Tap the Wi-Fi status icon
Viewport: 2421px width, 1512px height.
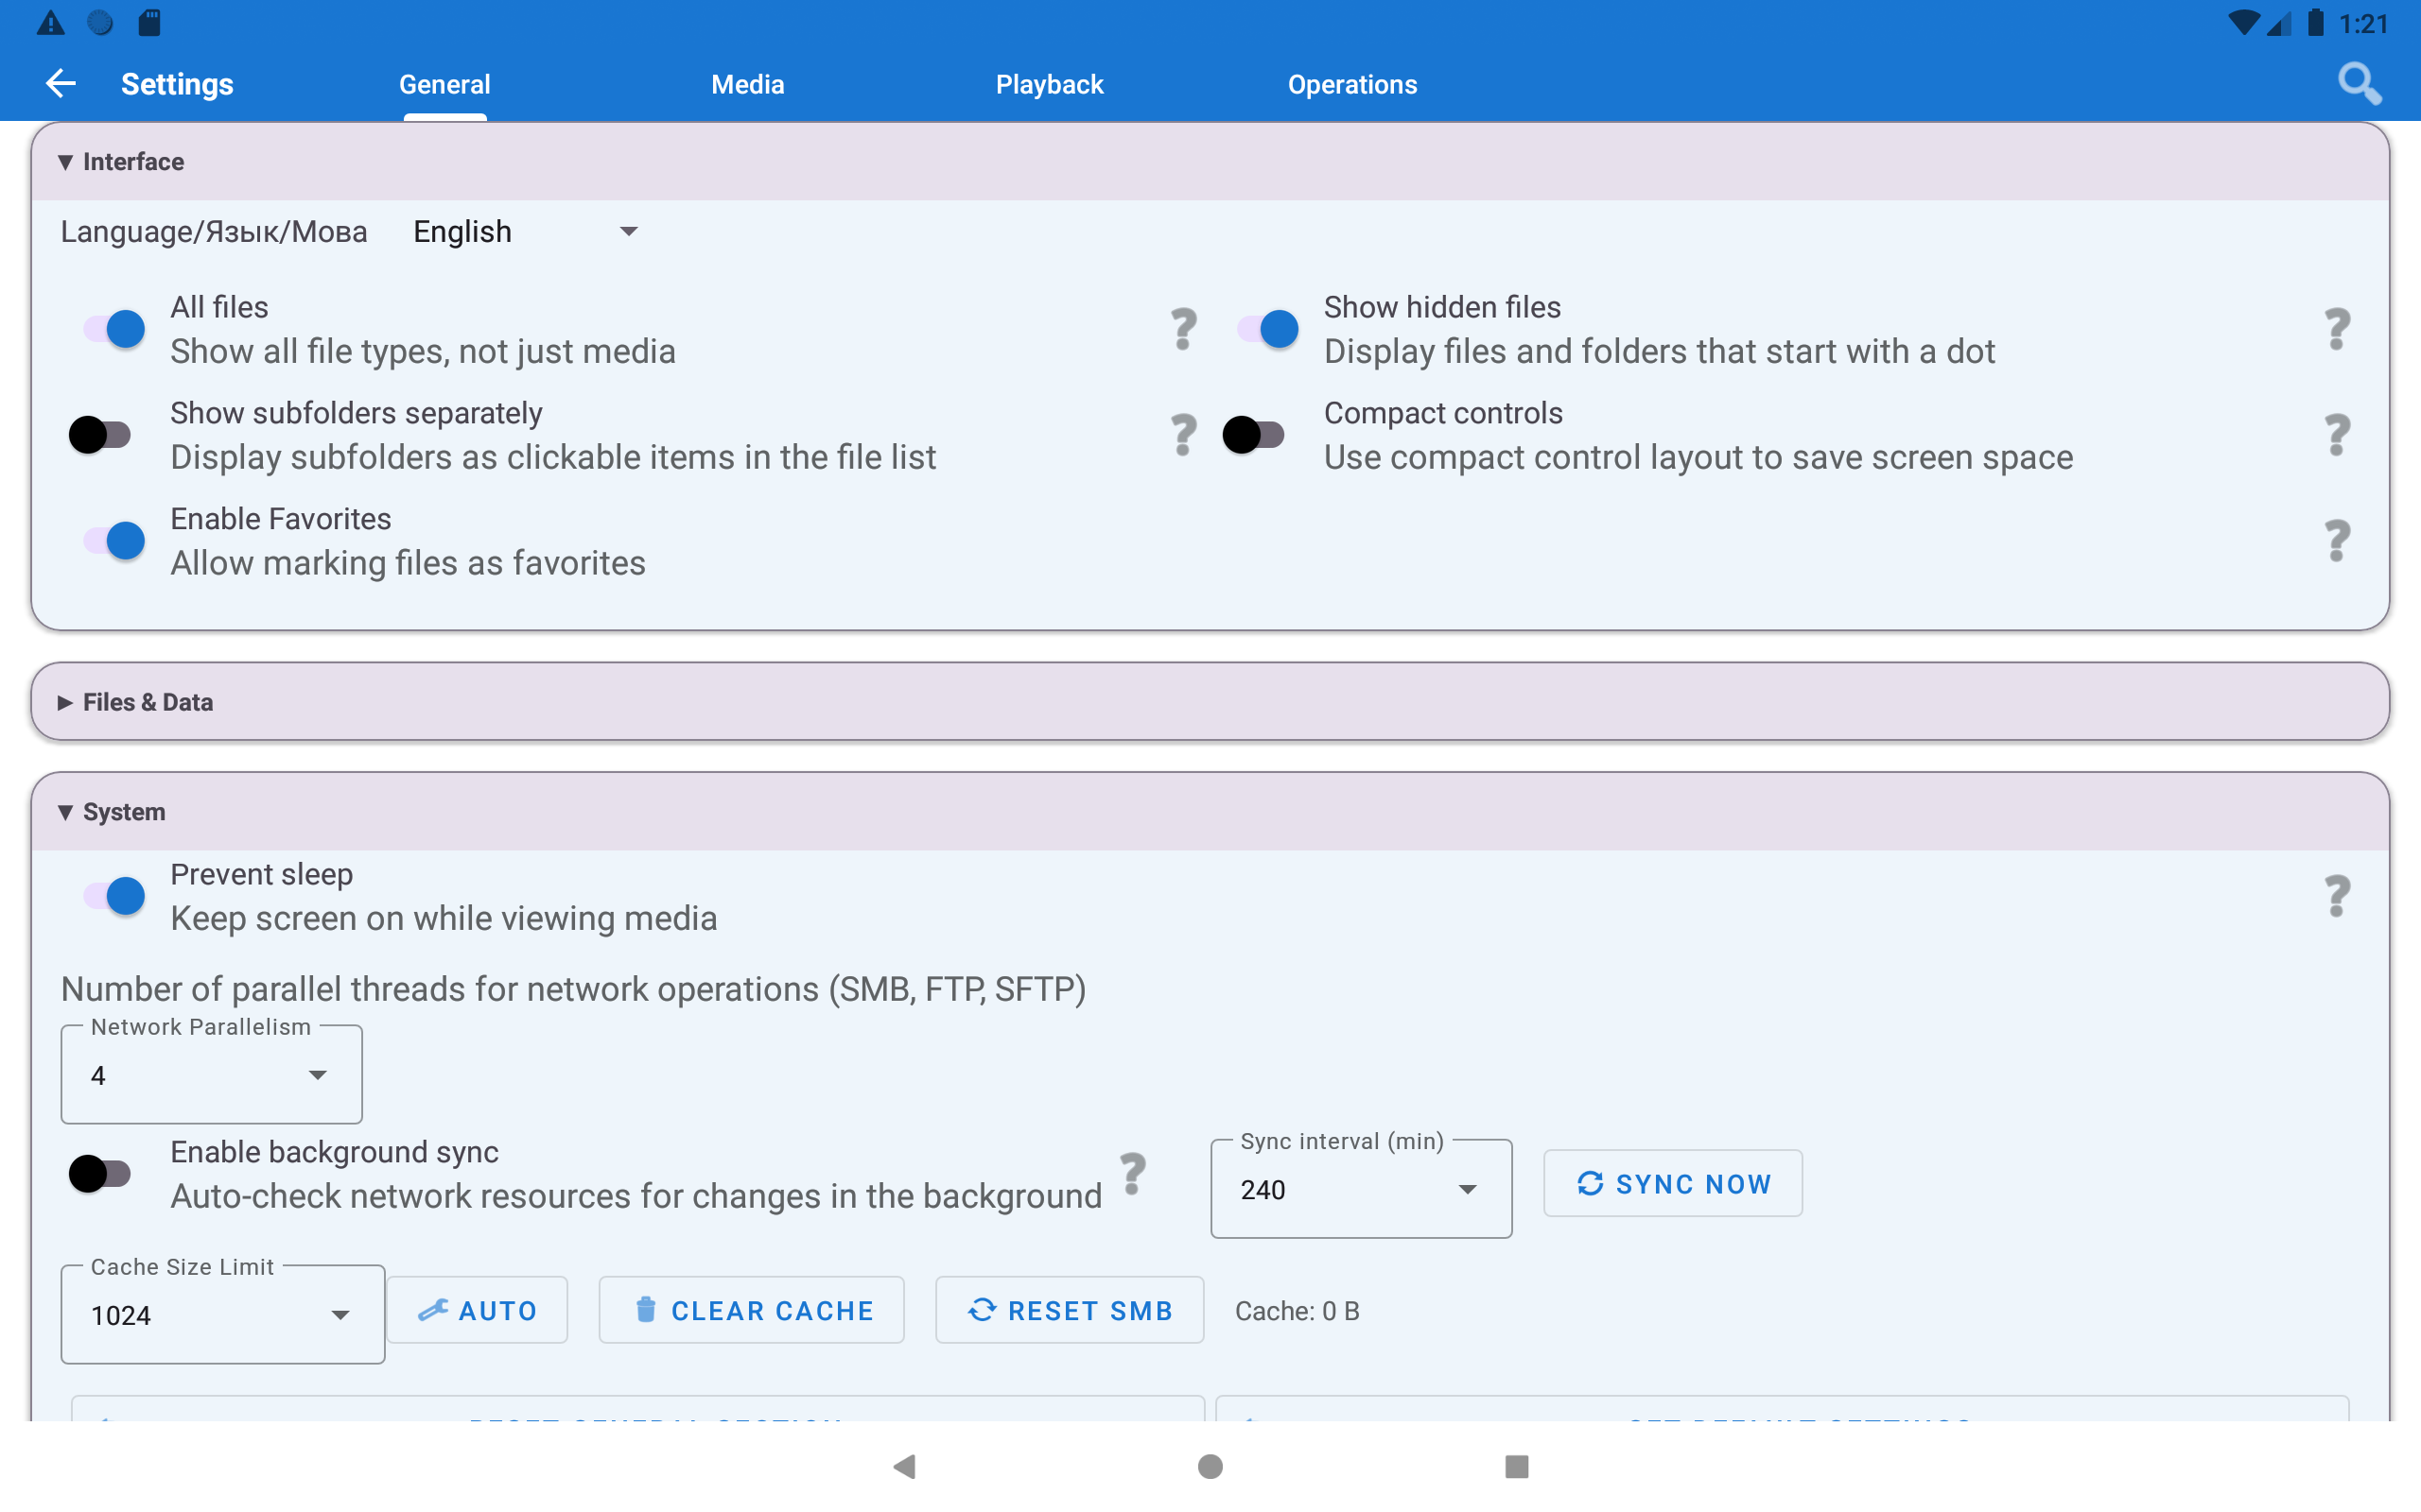click(x=2244, y=23)
